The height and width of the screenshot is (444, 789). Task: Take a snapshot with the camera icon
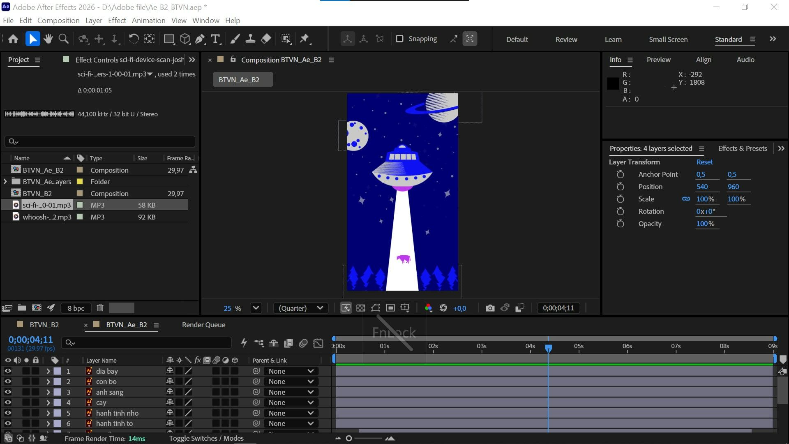click(490, 308)
